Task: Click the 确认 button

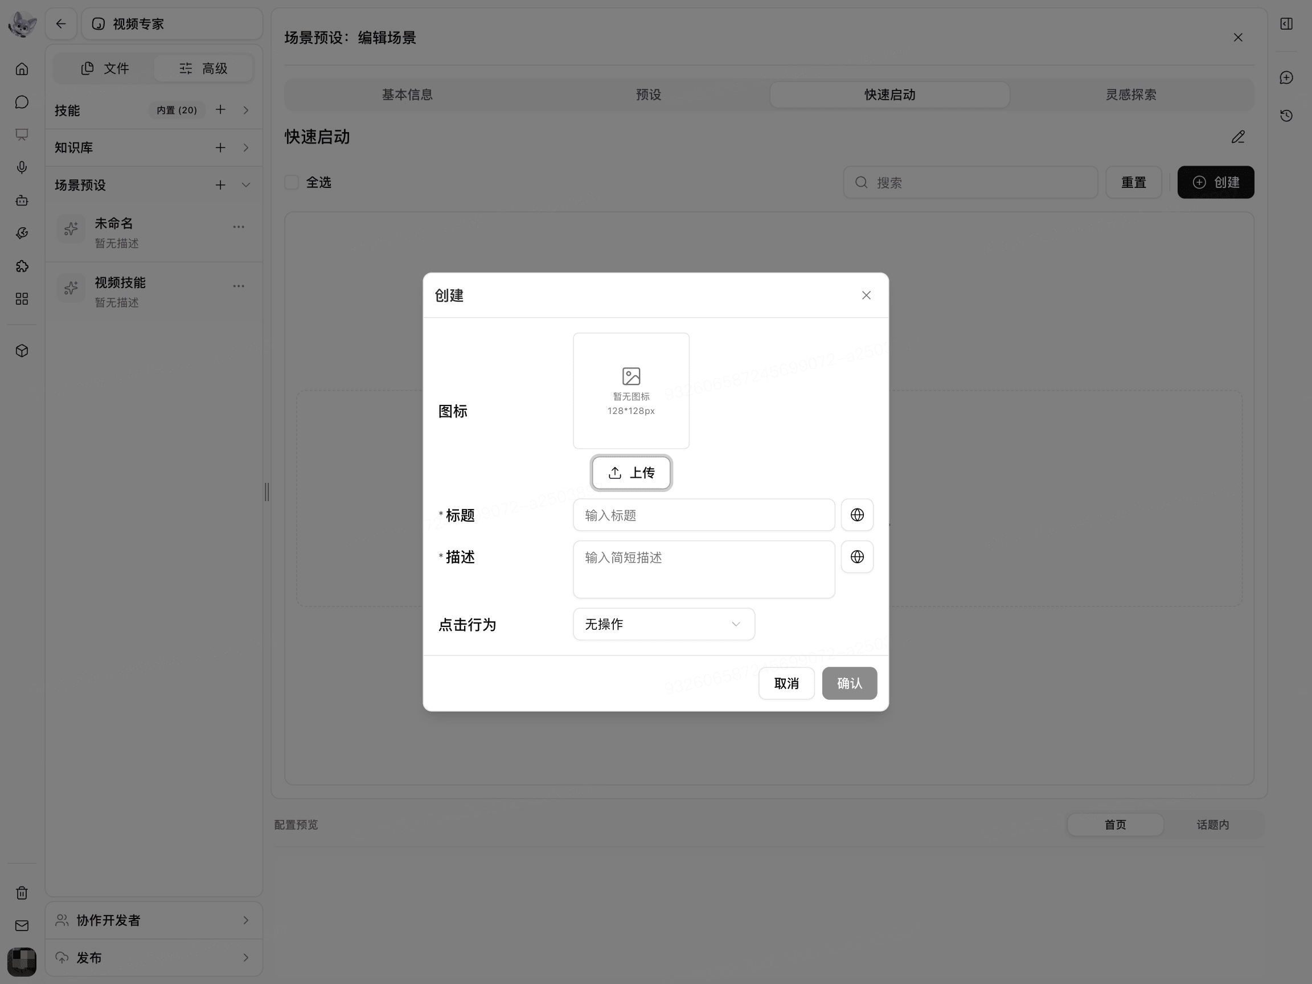Action: pos(850,683)
